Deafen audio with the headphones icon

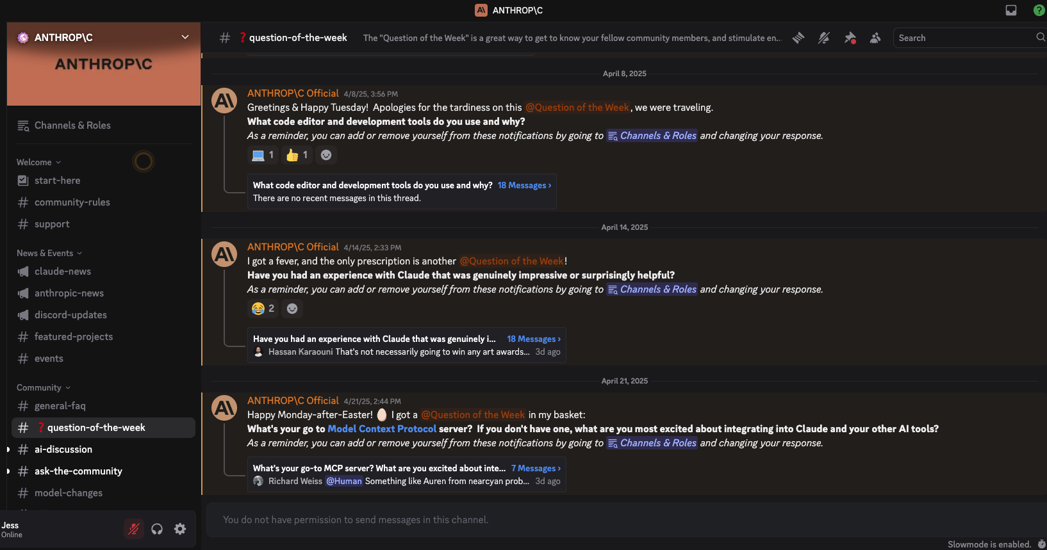[156, 529]
